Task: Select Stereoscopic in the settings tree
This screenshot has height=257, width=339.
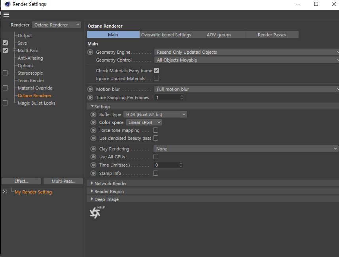Action: point(30,73)
